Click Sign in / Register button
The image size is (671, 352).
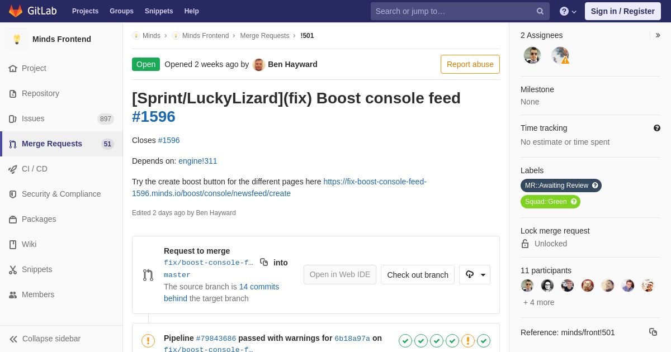(623, 11)
